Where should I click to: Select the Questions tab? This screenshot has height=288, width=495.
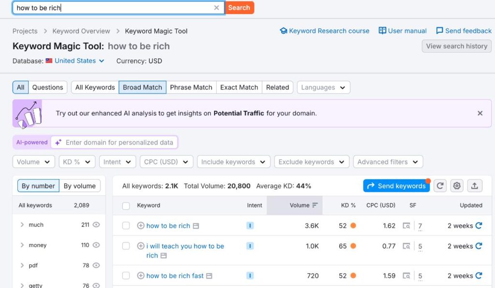pyautogui.click(x=48, y=87)
